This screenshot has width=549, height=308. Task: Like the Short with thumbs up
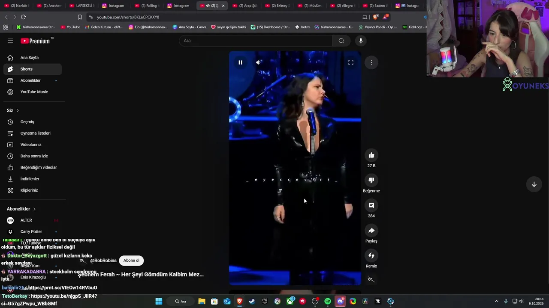pyautogui.click(x=371, y=155)
